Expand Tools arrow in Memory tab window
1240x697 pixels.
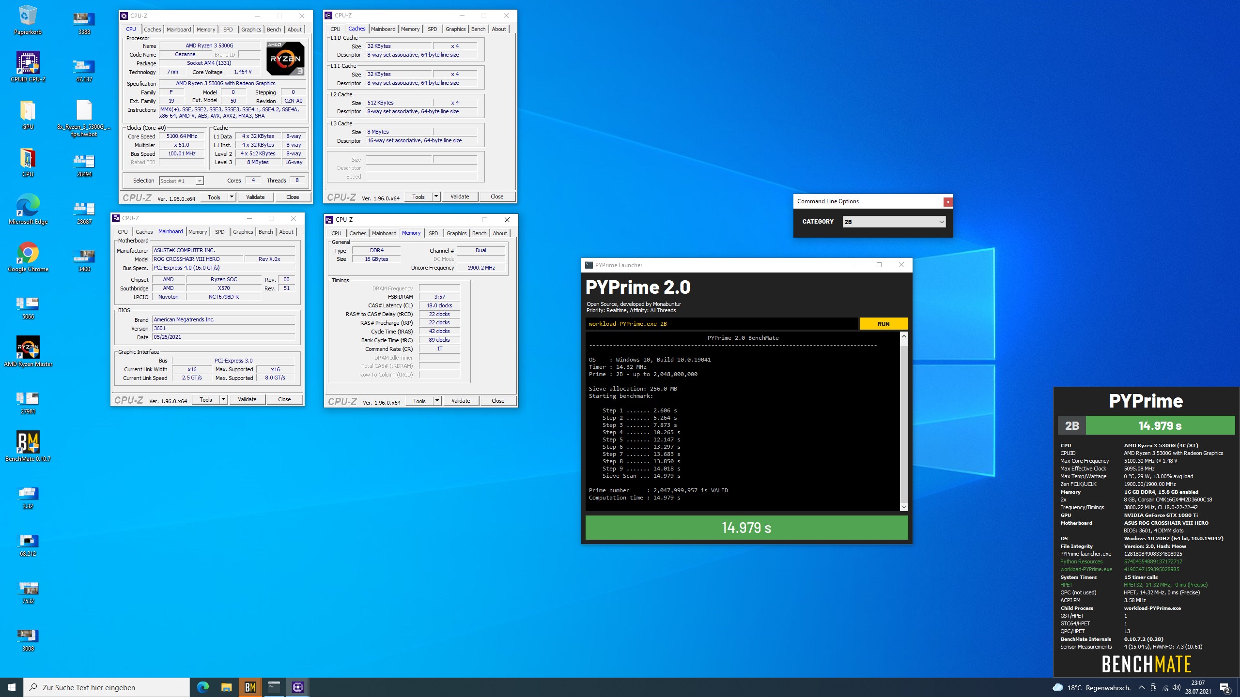click(437, 401)
